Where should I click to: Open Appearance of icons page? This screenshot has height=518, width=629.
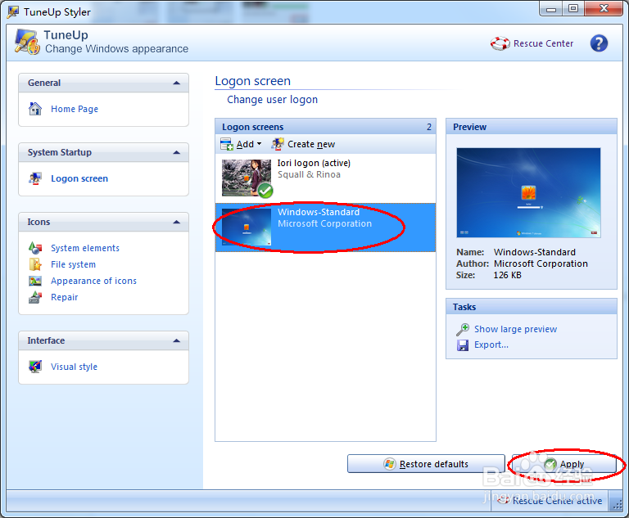[93, 281]
